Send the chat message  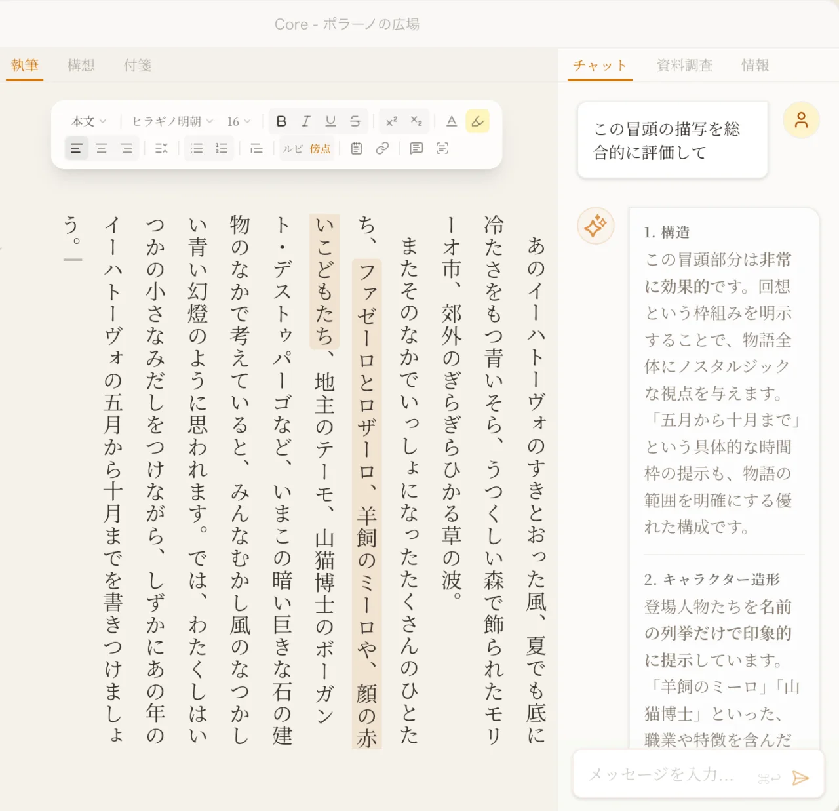(800, 778)
